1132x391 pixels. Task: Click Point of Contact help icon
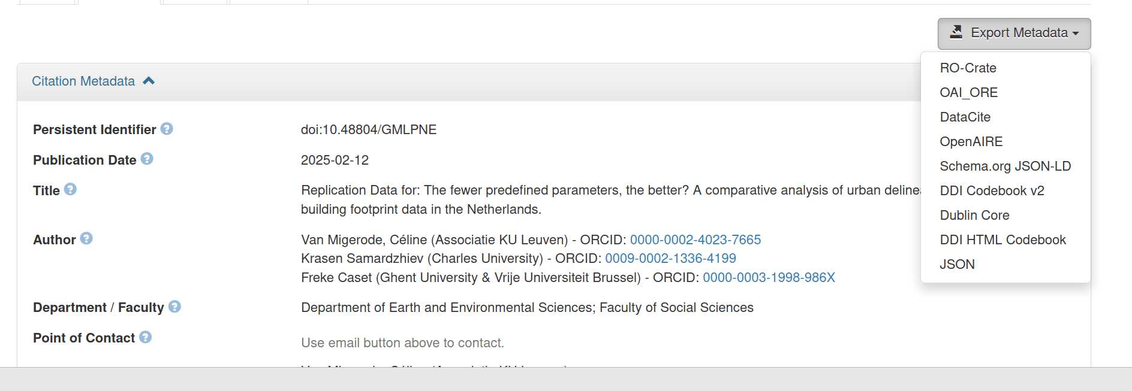coord(145,337)
